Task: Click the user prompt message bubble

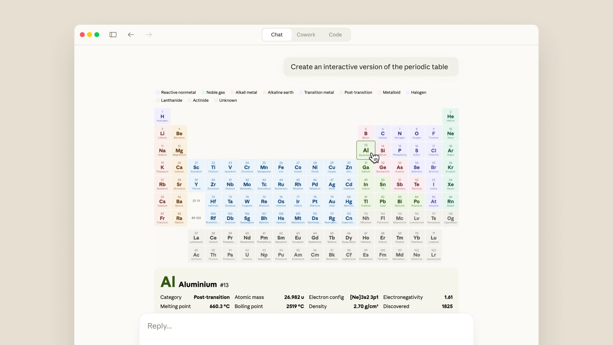Action: 370,67
